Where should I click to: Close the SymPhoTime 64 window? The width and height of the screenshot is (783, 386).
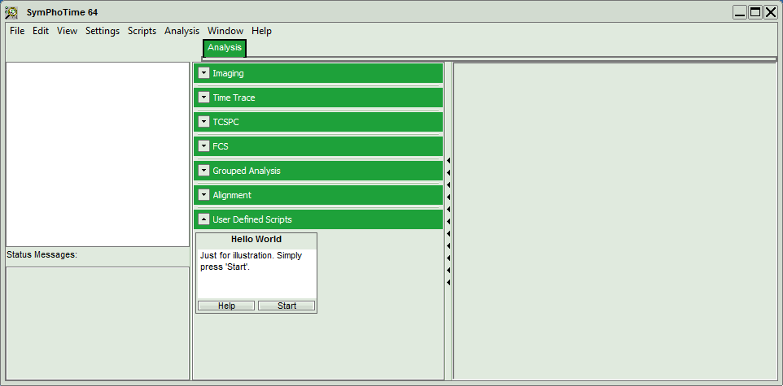click(771, 12)
